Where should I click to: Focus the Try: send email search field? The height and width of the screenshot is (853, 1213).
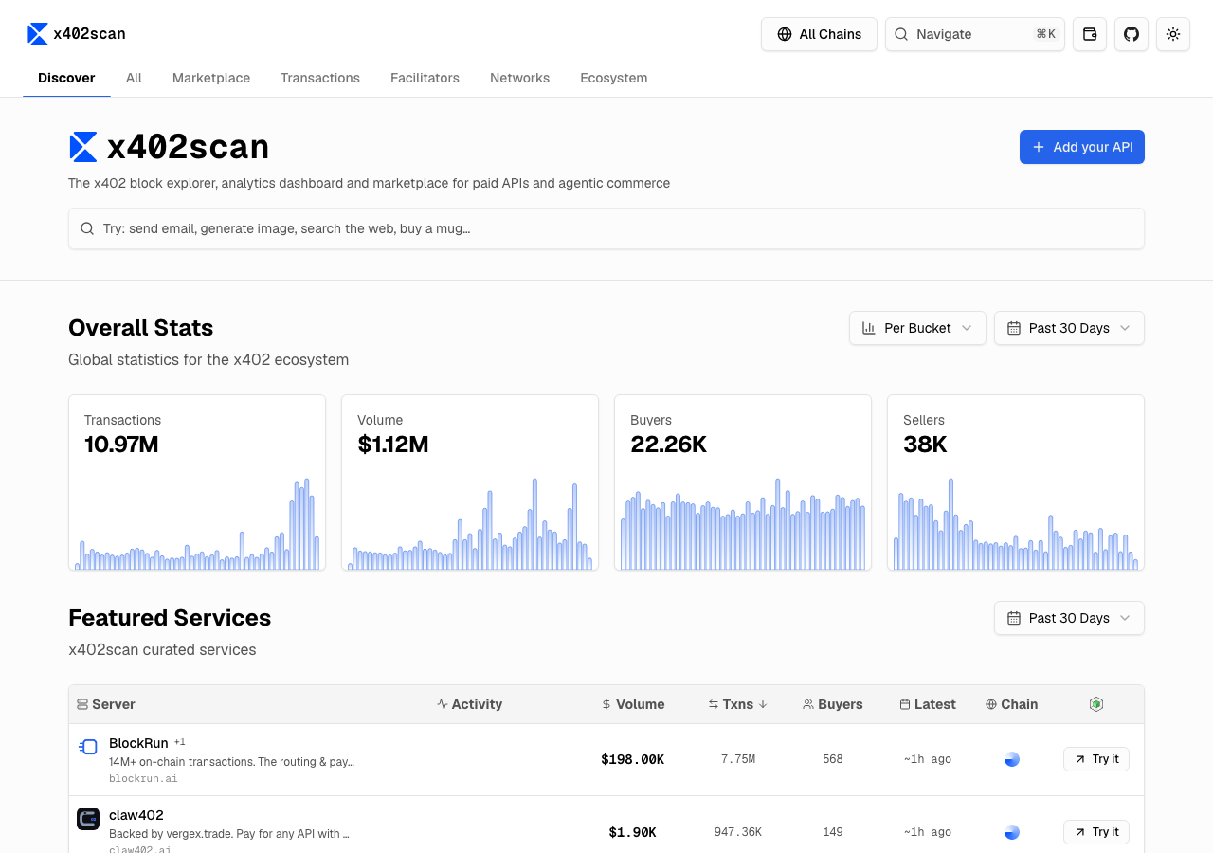point(606,228)
